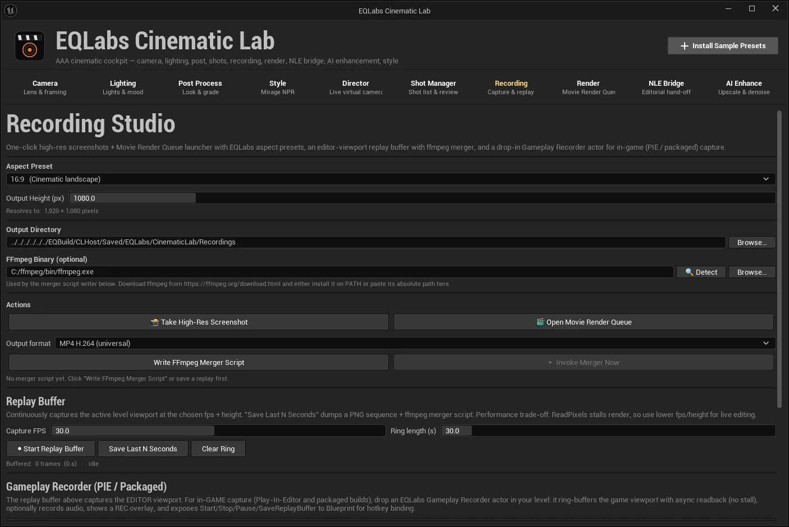Click the FFmpeg Binary path field
789x527 pixels.
(x=340, y=272)
